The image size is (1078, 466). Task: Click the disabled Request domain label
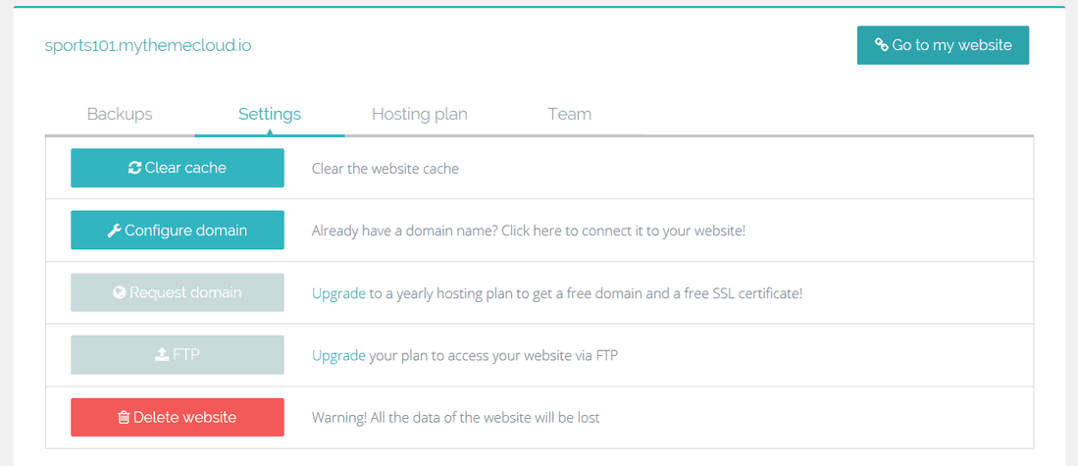(185, 292)
